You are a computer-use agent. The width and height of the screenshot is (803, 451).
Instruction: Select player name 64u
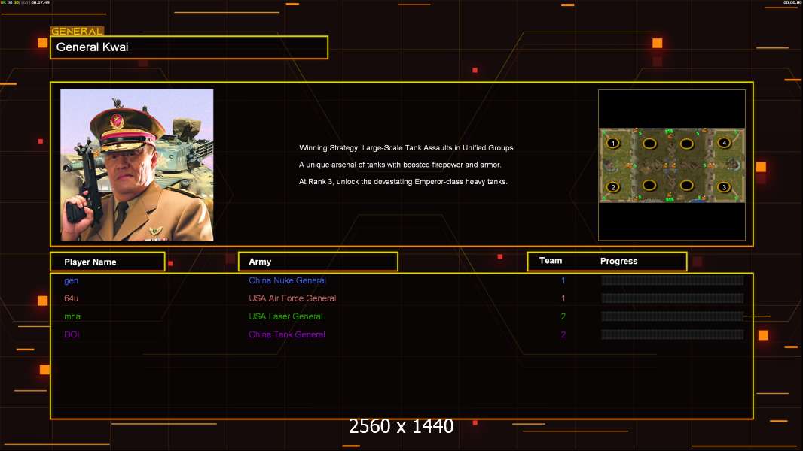pyautogui.click(x=71, y=298)
